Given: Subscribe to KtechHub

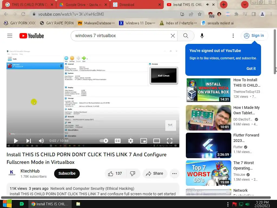Looking at the screenshot, I should [x=67, y=173].
